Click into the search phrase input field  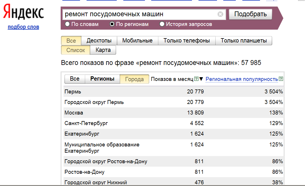click(140, 14)
